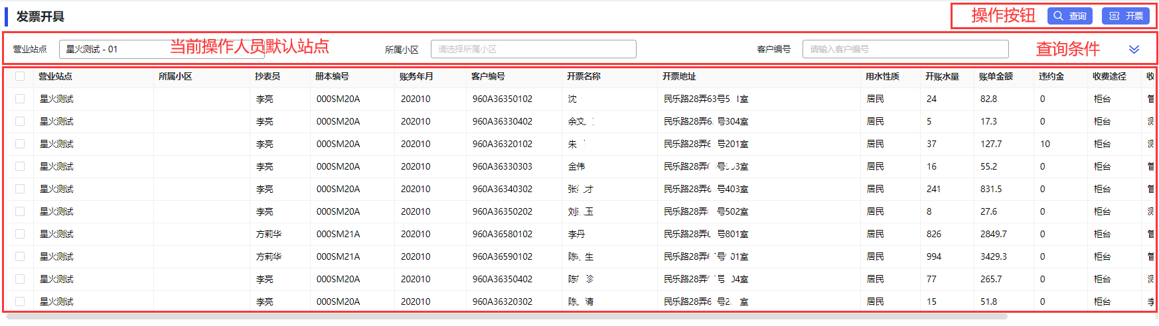Click address ending 号304室

706,121
